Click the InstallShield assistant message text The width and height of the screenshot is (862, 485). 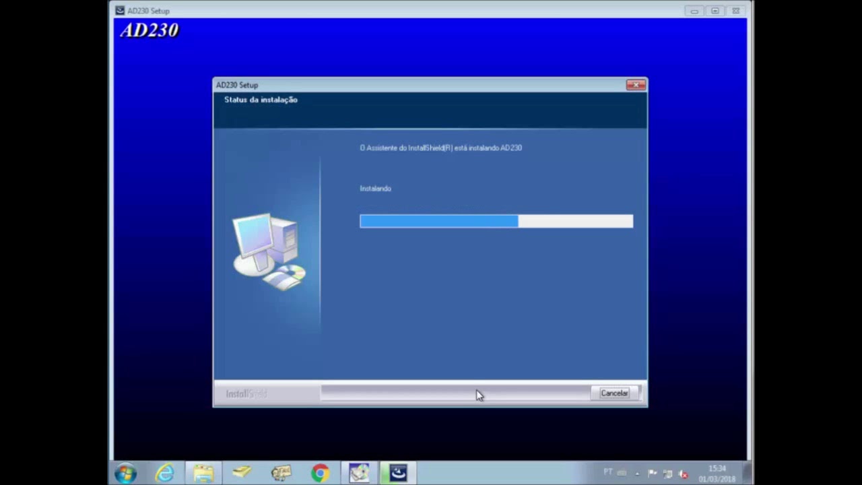click(x=441, y=148)
